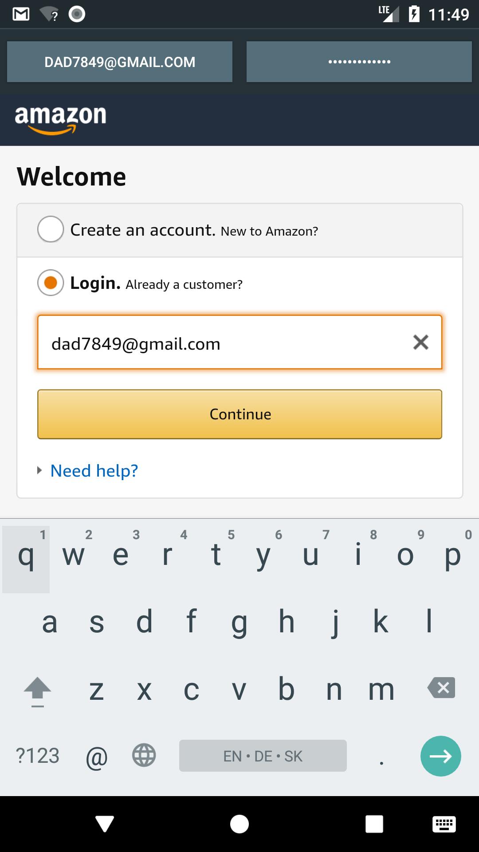Tap the Amazon logo
This screenshot has height=852, width=479.
(x=60, y=119)
